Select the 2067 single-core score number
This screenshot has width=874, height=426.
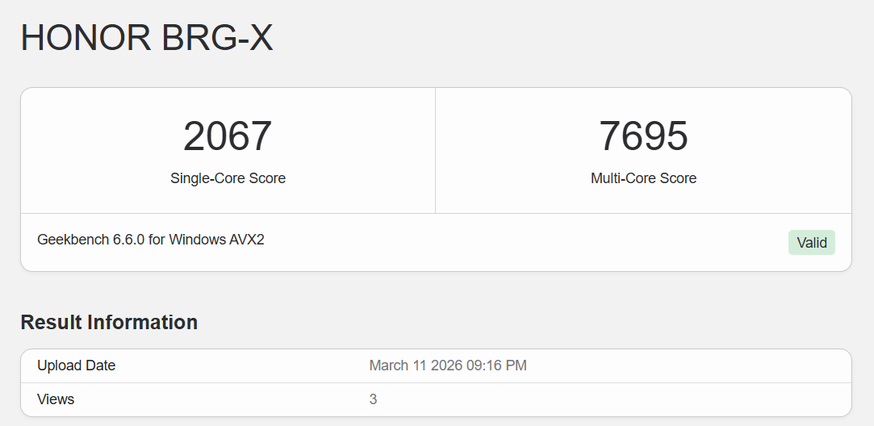coord(228,136)
